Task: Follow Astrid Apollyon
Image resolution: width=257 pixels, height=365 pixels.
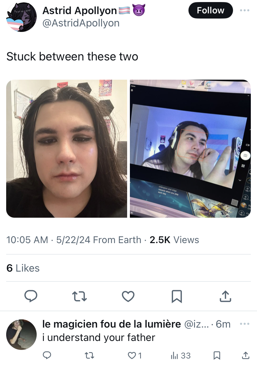Action: pos(210,10)
